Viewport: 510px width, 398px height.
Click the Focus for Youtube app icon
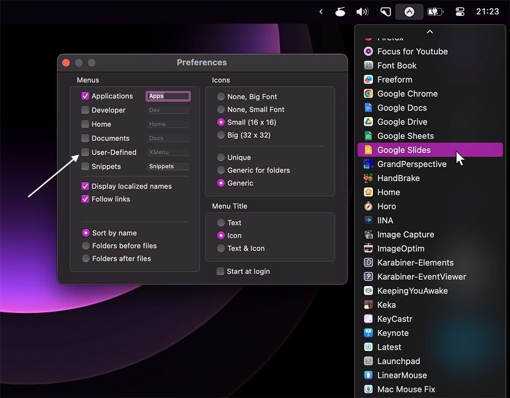coord(368,51)
